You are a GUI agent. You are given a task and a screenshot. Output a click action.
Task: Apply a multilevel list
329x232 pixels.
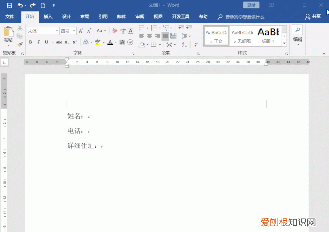[x=166, y=28]
